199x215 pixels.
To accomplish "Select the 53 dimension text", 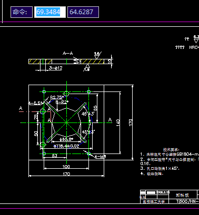I will click(55, 156).
